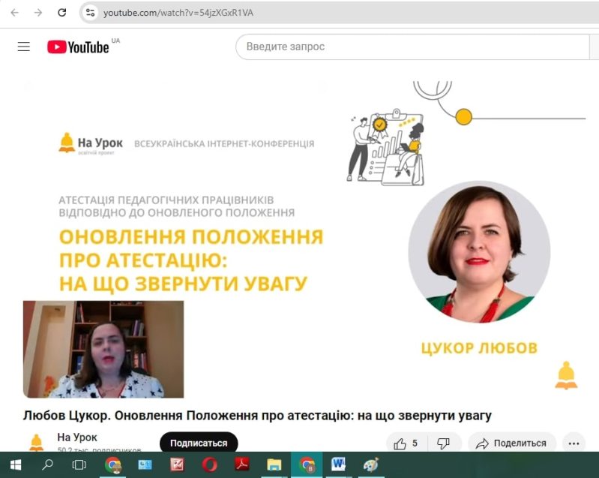Screen dimensions: 599x478
Task: Like the video with thumbs up
Action: point(406,443)
